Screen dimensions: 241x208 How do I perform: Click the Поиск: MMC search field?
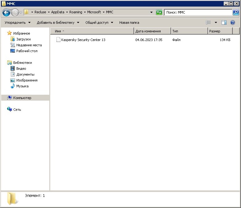(x=198, y=12)
